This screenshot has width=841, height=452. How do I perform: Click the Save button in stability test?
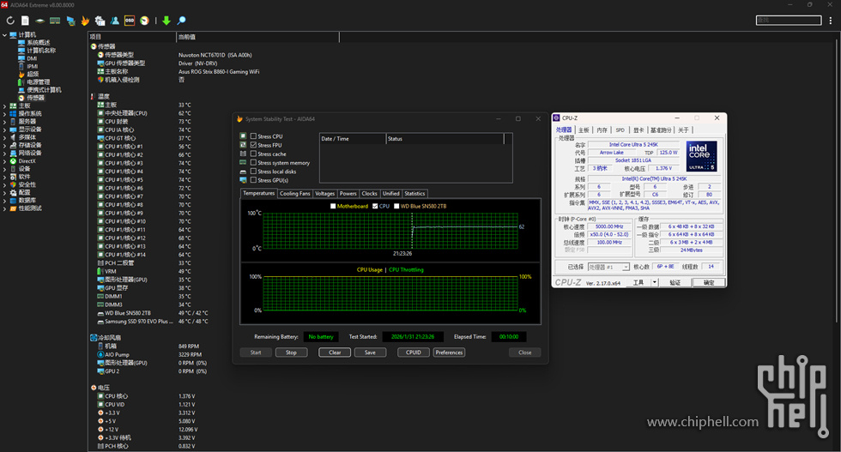click(x=370, y=353)
